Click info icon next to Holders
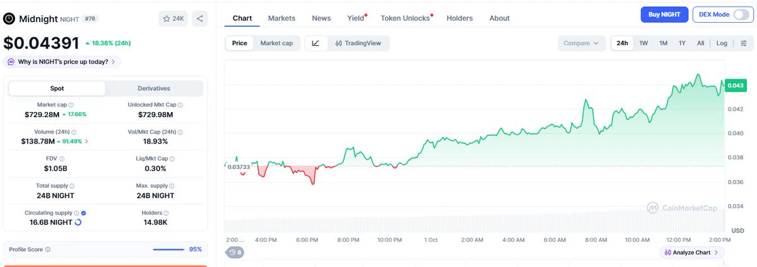Image resolution: width=757 pixels, height=267 pixels. pyautogui.click(x=166, y=213)
